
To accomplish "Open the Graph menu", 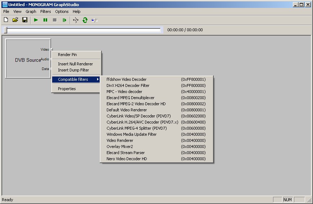I will point(31,11).
